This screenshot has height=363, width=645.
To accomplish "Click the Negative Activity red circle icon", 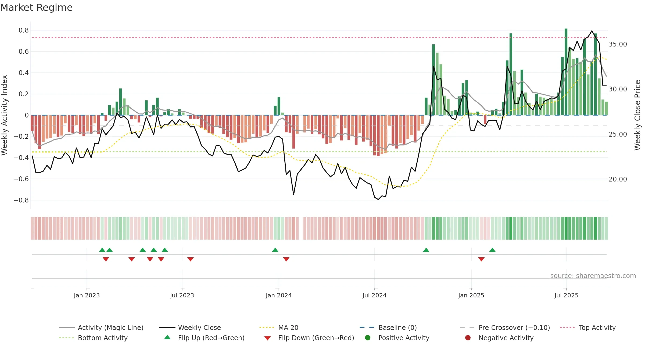I will 468,338.
